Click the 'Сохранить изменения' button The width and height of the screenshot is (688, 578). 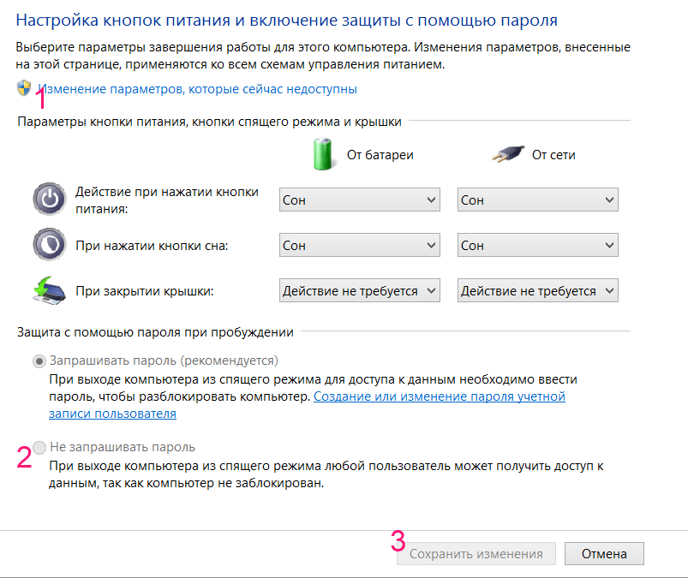(476, 553)
